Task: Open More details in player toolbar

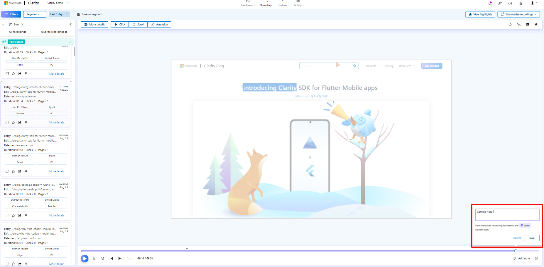Action: [94, 25]
